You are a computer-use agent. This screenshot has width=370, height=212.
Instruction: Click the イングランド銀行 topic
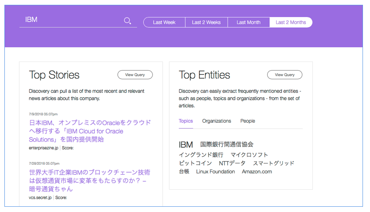[201, 155]
